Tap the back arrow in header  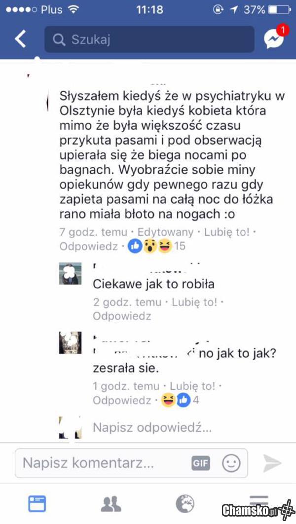tap(20, 39)
